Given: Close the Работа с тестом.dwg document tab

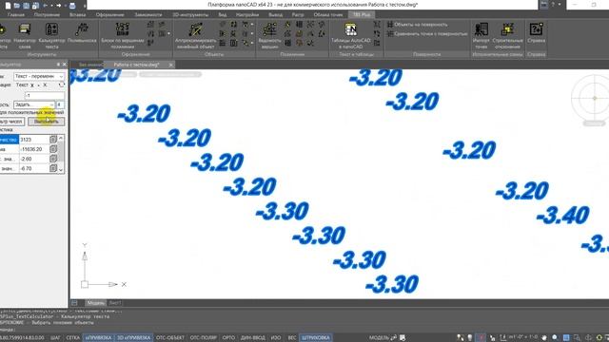Looking at the screenshot, I should pyautogui.click(x=171, y=65).
